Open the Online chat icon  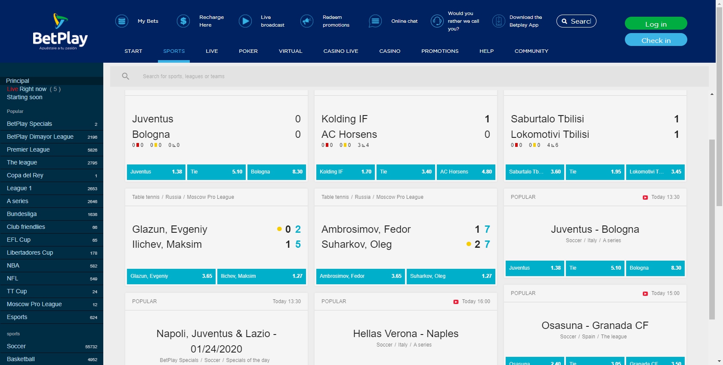[x=375, y=21]
